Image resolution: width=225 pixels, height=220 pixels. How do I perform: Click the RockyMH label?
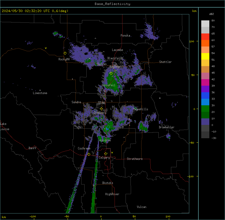(64, 59)
